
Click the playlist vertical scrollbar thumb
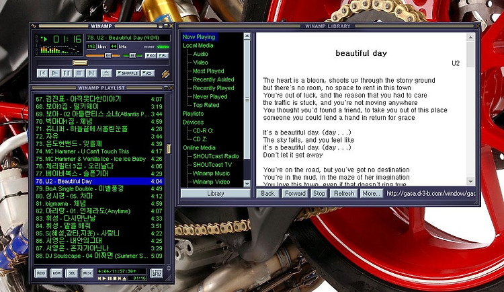(x=169, y=149)
